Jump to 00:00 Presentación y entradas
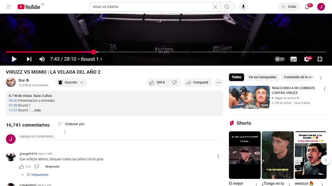 pos(13,100)
